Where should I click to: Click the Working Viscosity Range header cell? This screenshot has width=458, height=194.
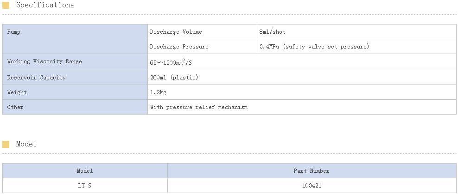[75, 62]
